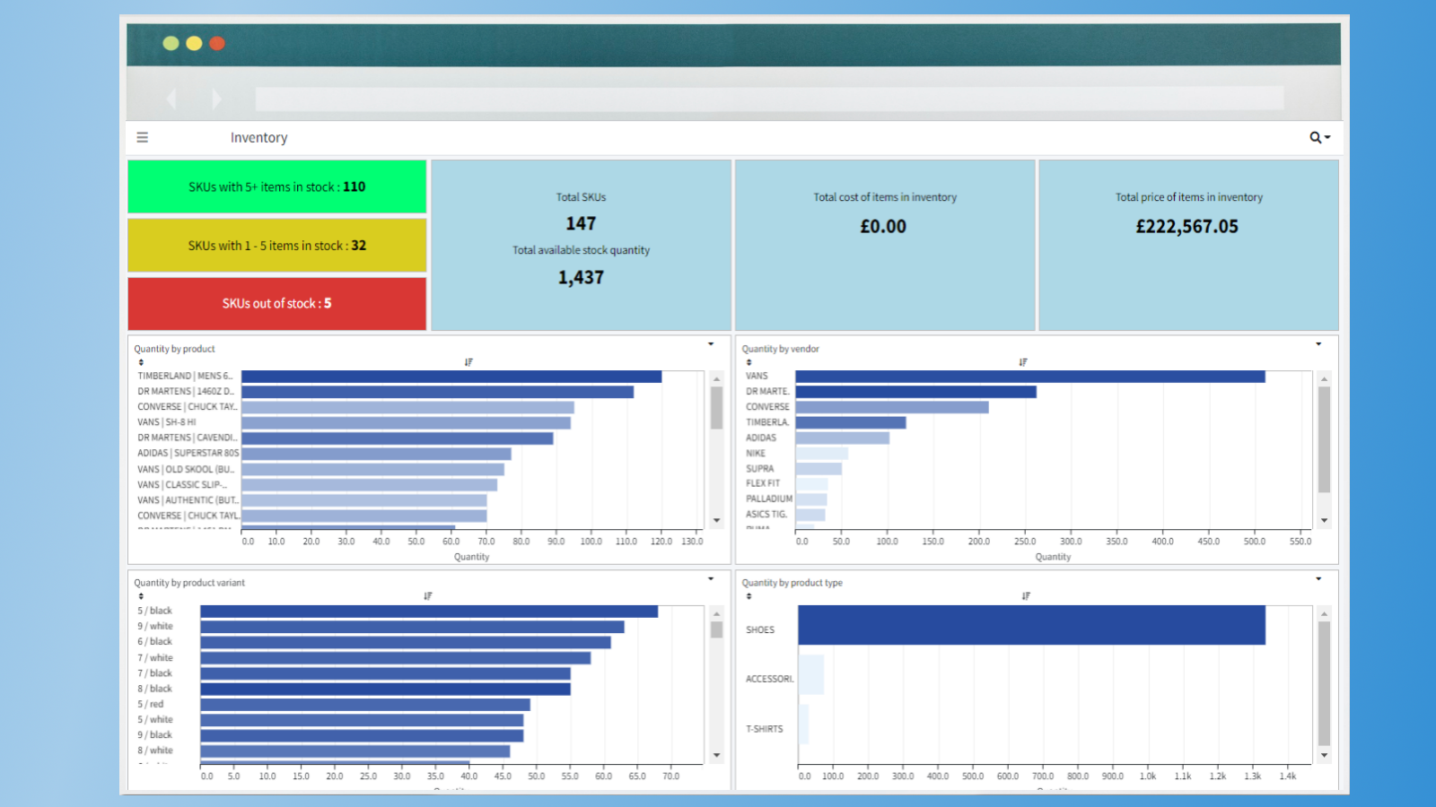
Task: Click the sort-by-value icon above the product bars
Action: [x=468, y=362]
